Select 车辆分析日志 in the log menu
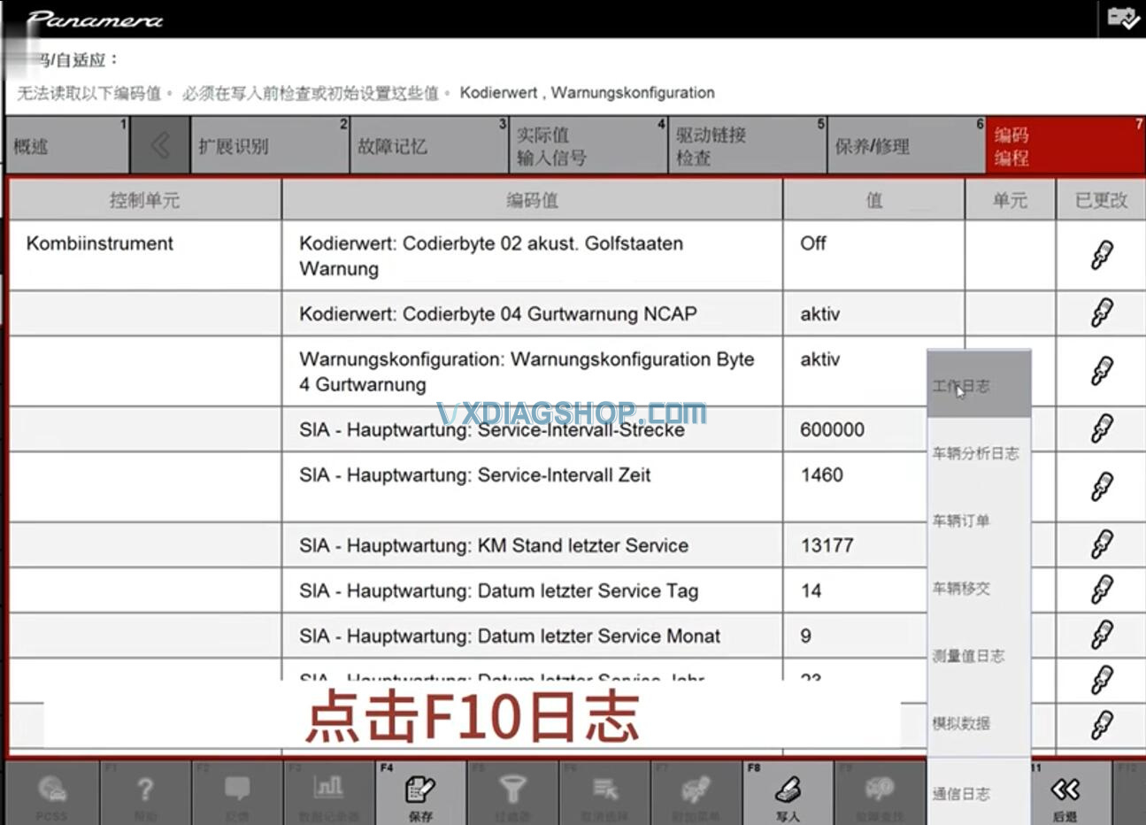The height and width of the screenshot is (825, 1146). (979, 453)
